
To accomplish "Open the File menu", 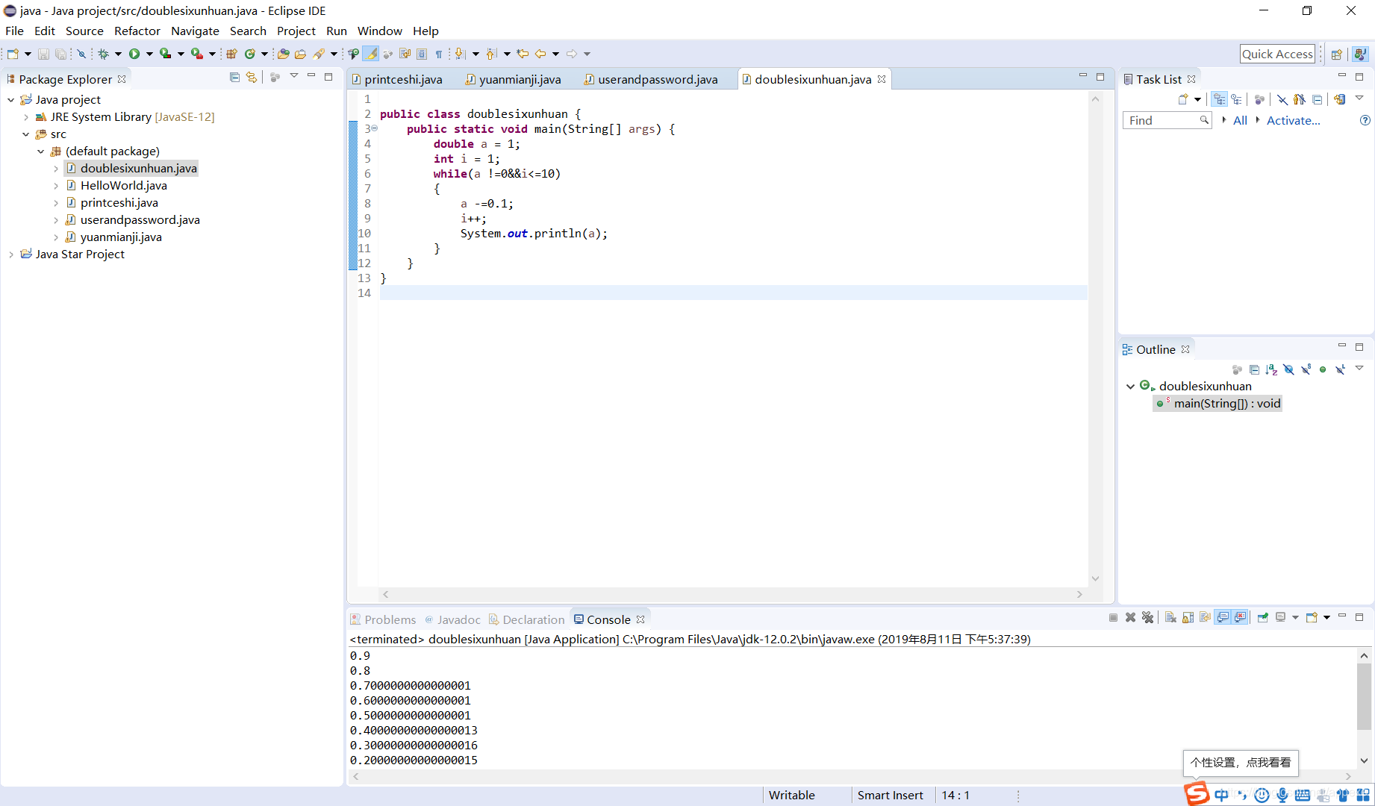I will (x=14, y=31).
